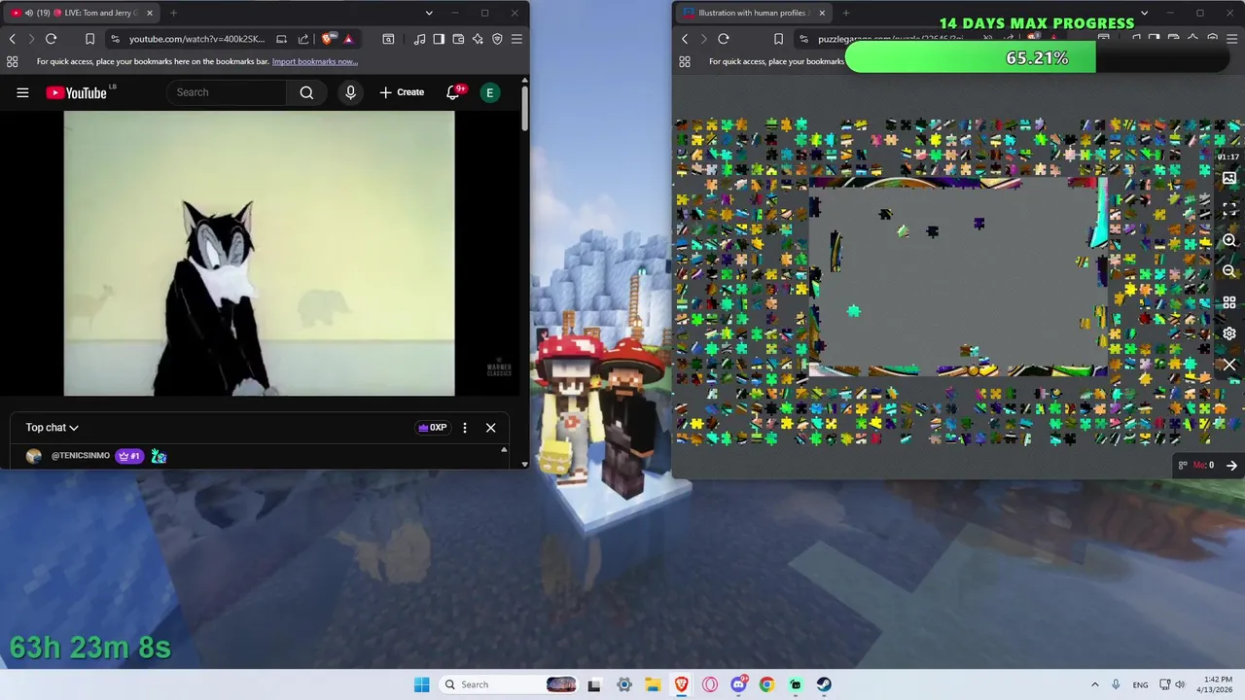Viewport: 1245px width, 700px height.
Task: Open the Brave Rewards triangle icon in YouTube window
Action: point(348,39)
